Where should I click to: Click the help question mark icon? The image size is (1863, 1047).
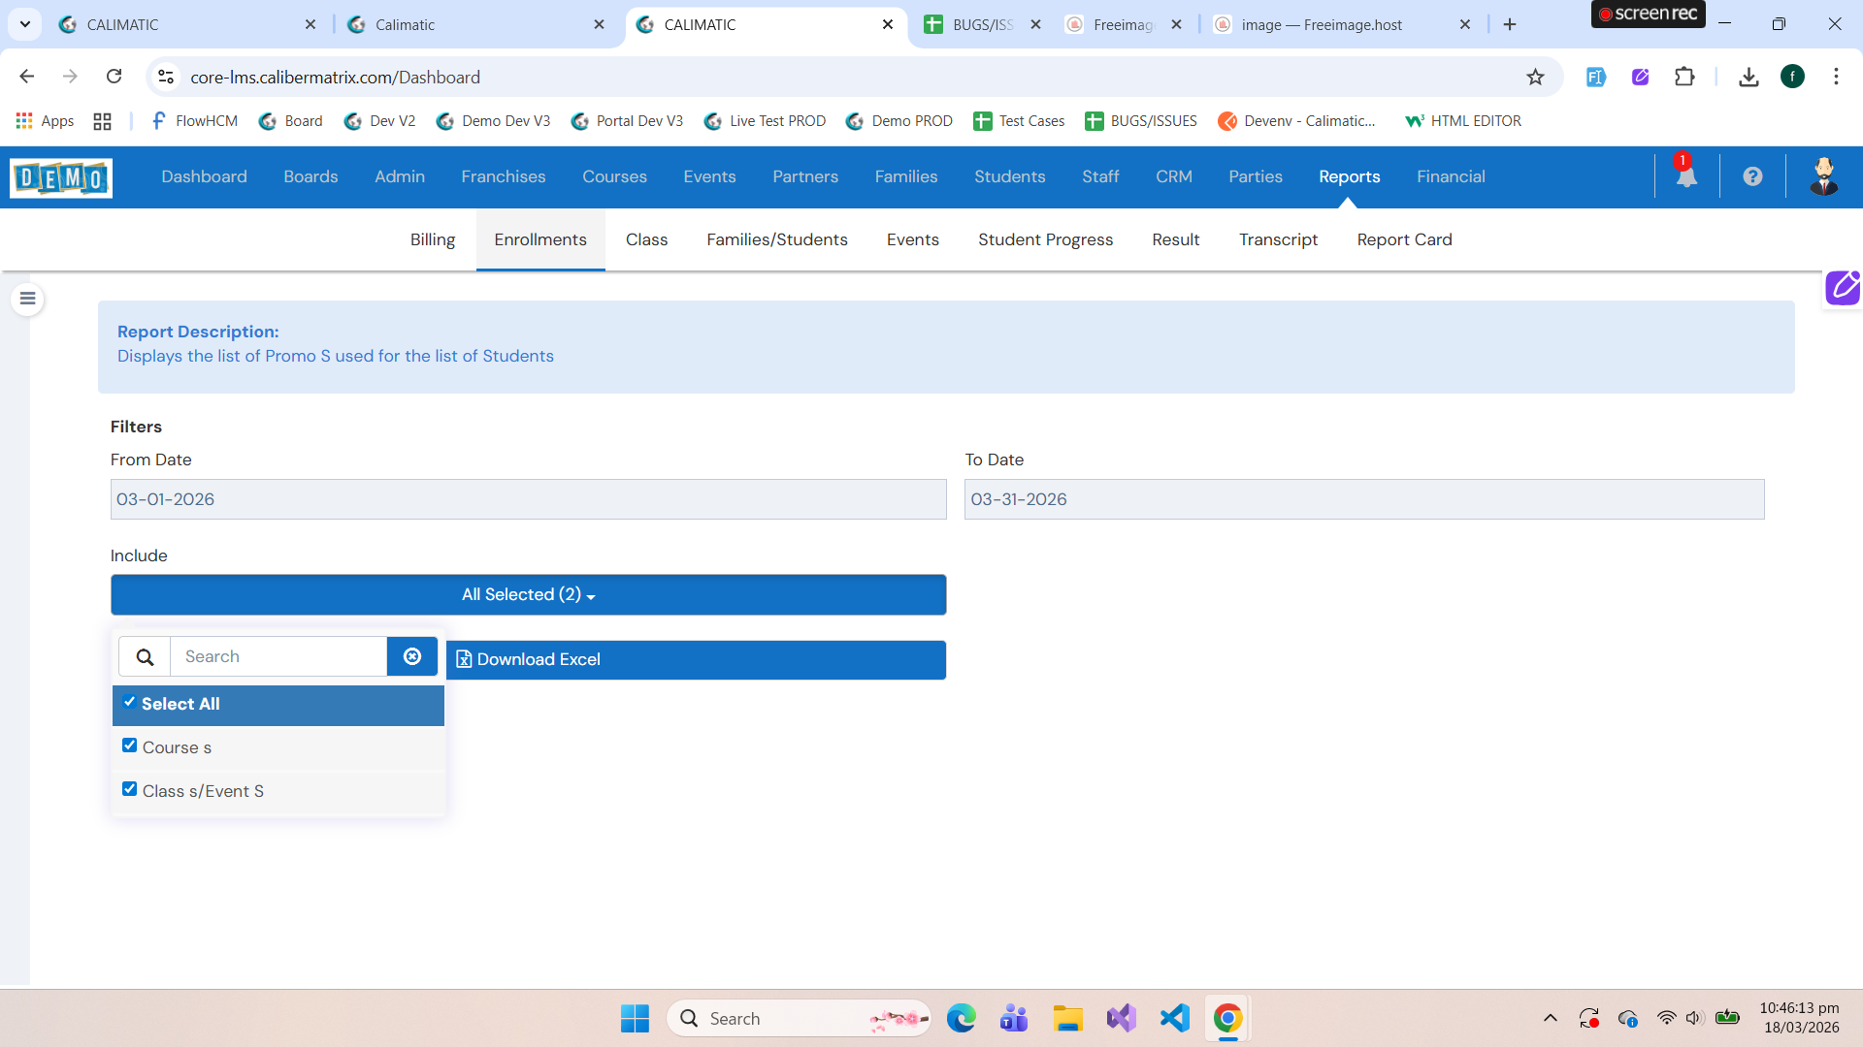point(1752,176)
